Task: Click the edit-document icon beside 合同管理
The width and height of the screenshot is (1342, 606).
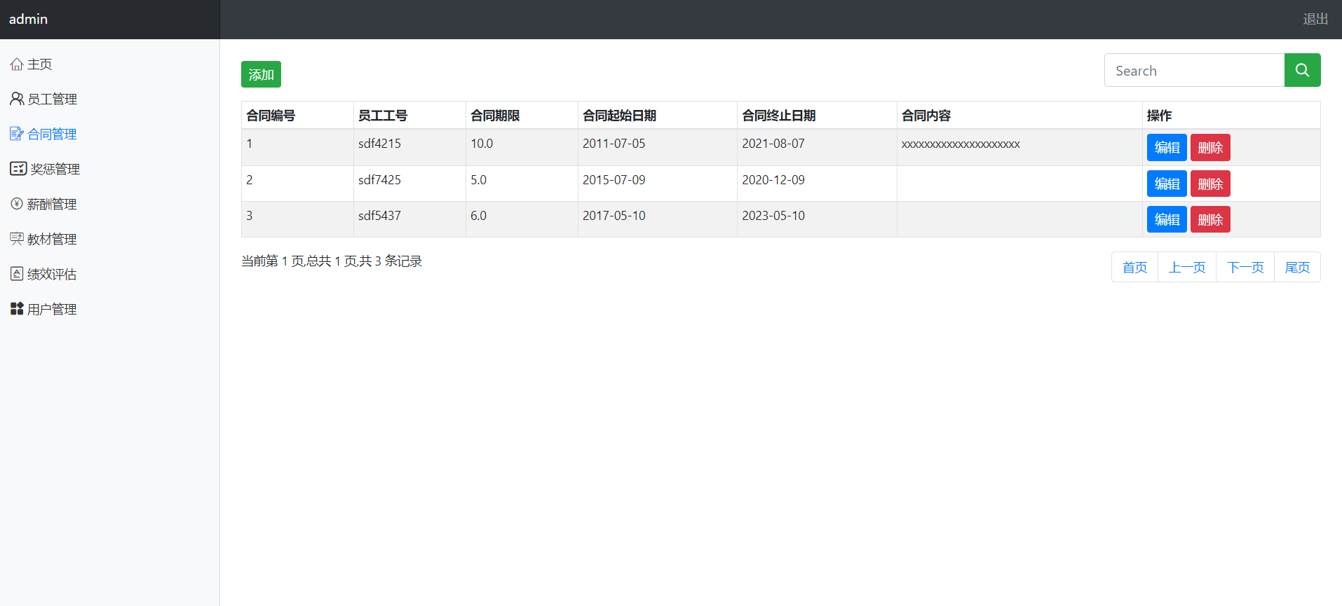Action: click(x=17, y=134)
